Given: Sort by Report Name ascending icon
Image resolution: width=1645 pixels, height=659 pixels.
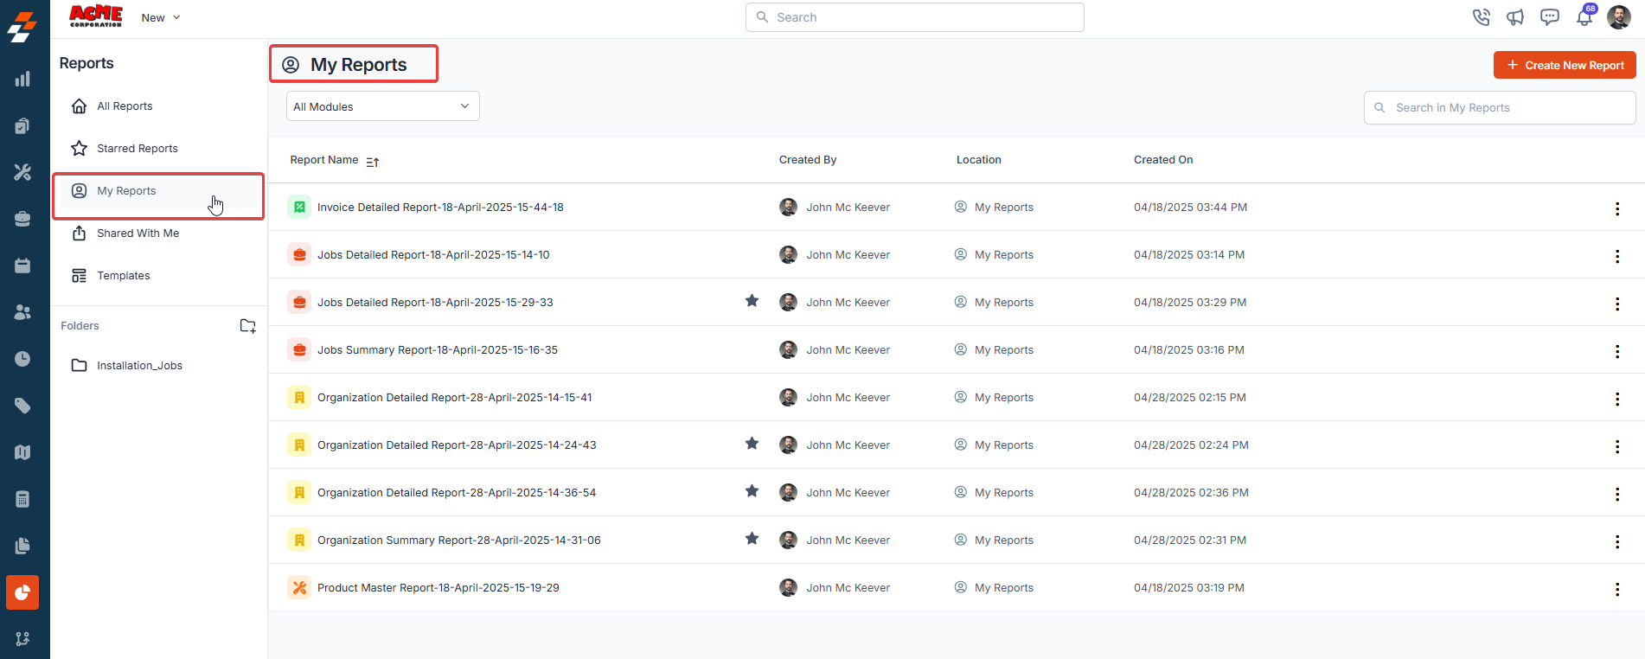Looking at the screenshot, I should click(373, 162).
